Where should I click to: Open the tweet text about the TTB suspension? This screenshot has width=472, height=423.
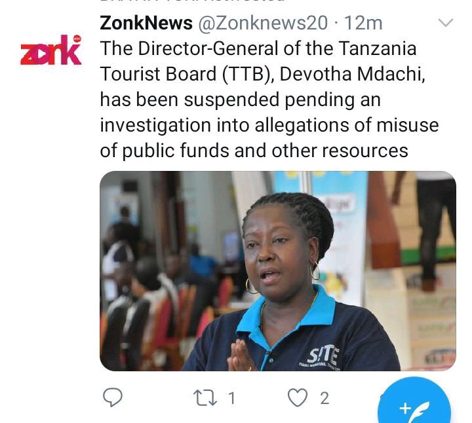click(269, 100)
